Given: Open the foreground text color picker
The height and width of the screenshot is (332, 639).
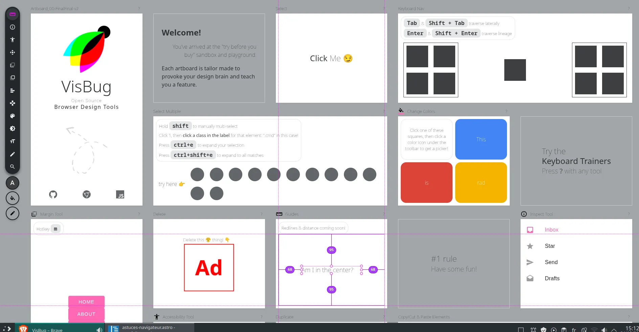Looking at the screenshot, I should click(13, 183).
